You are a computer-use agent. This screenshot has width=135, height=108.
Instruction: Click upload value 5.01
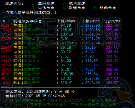click(65, 39)
